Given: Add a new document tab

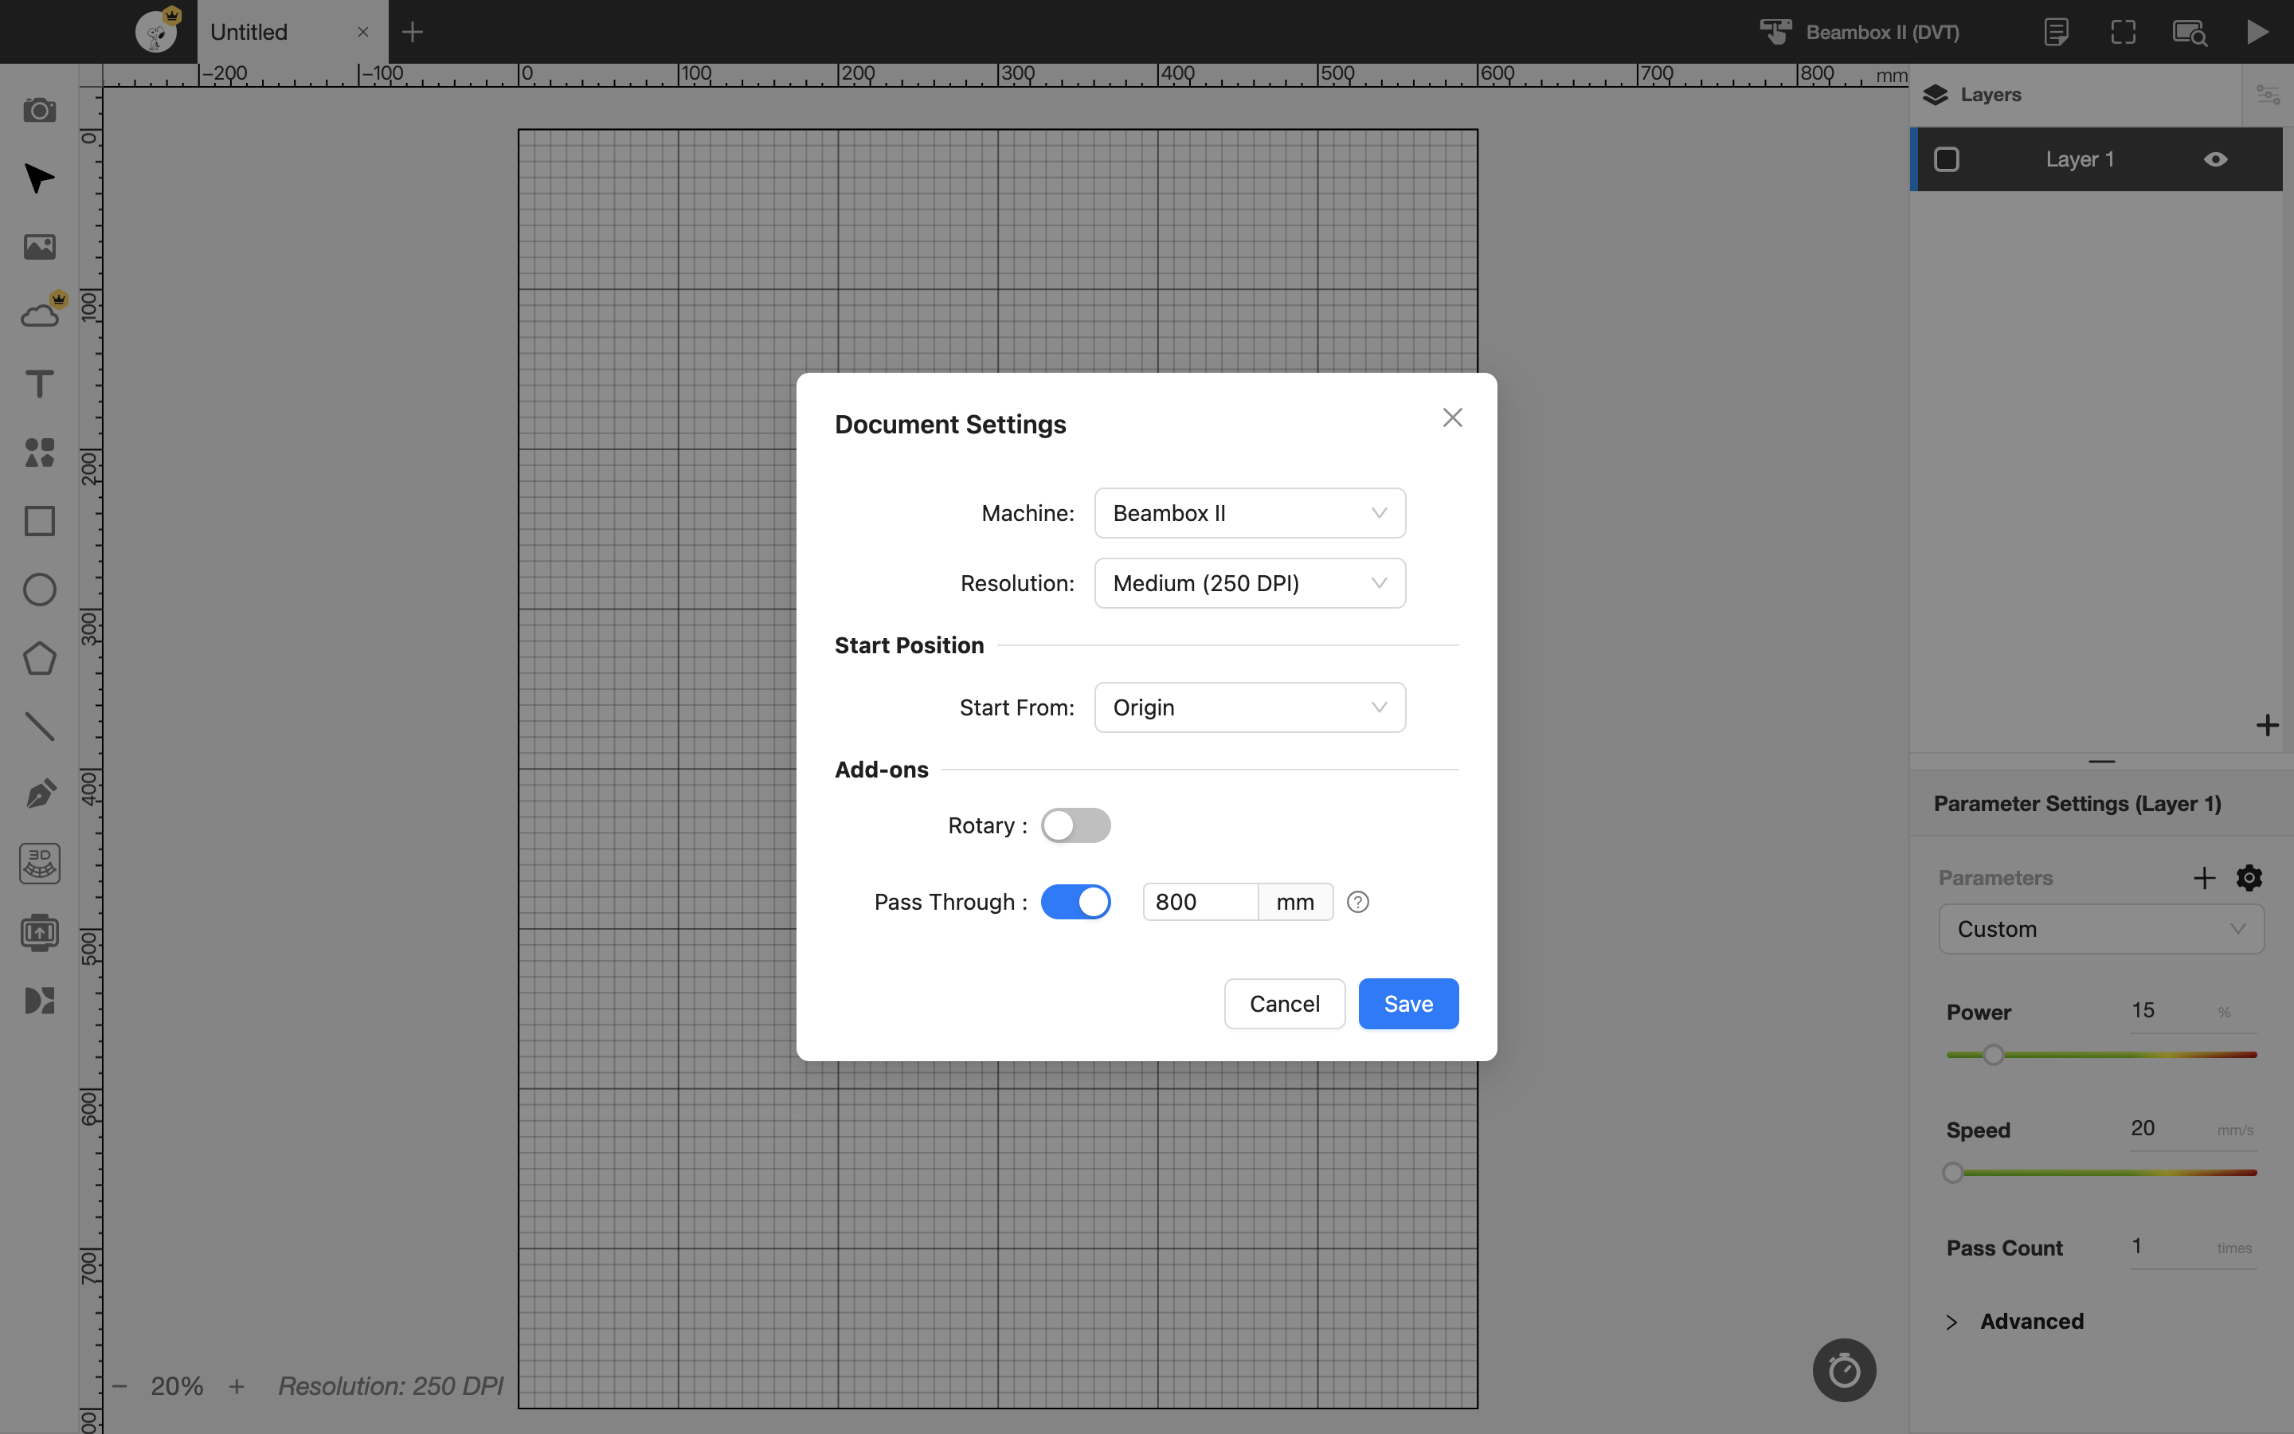Looking at the screenshot, I should coord(413,32).
